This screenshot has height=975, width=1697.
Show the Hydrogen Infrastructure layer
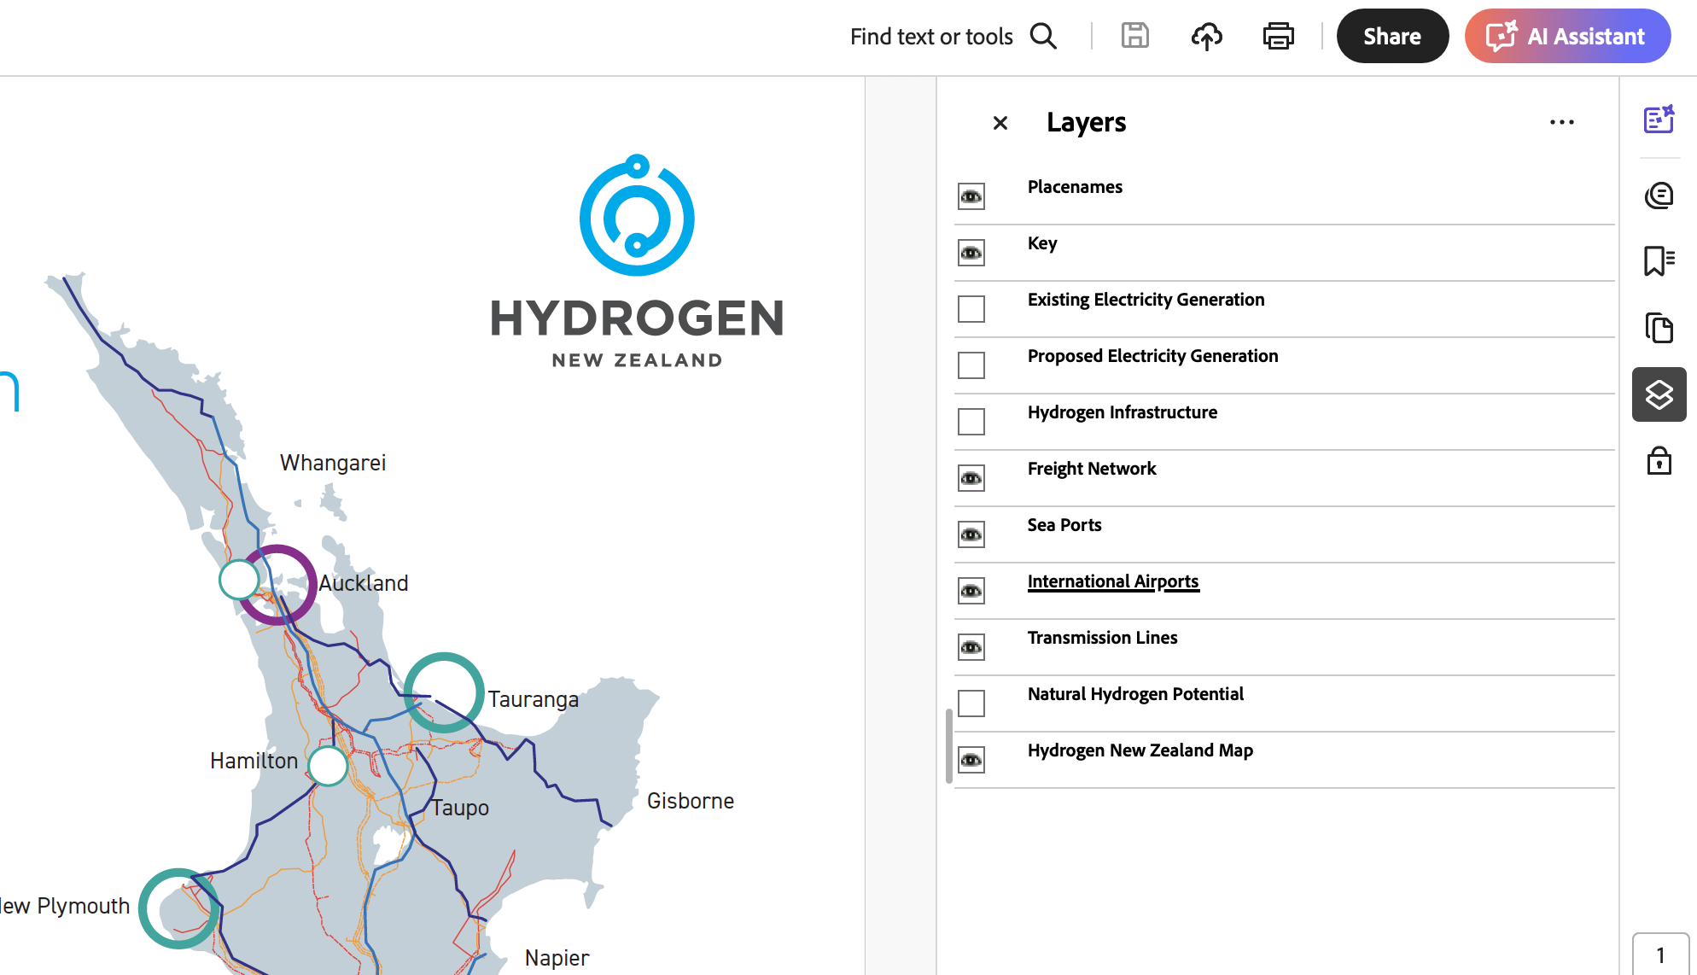click(x=971, y=421)
